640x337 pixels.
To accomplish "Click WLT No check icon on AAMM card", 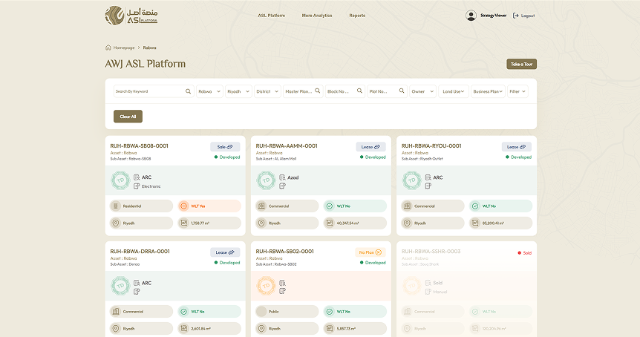I will 330,206.
